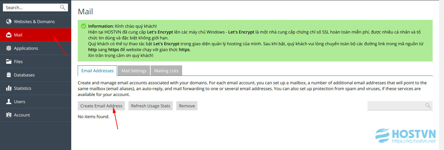
Task: Select the Email Addresses tab
Action: pyautogui.click(x=98, y=71)
